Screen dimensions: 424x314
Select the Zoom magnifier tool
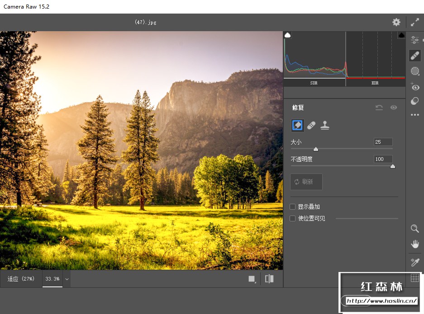[415, 229]
